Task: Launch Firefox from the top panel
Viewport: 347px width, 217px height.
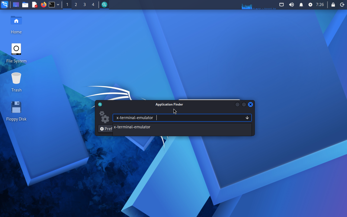Action: click(x=43, y=5)
